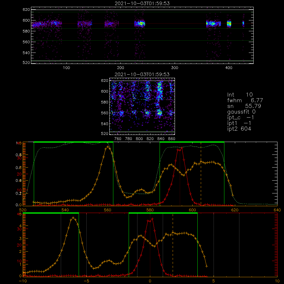The height and width of the screenshot is (284, 284).
Task: Select the 'ipt2 604' parameter line
Action: (x=239, y=129)
